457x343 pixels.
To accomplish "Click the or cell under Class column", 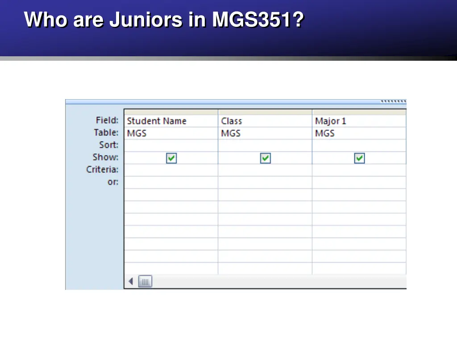I will (265, 182).
